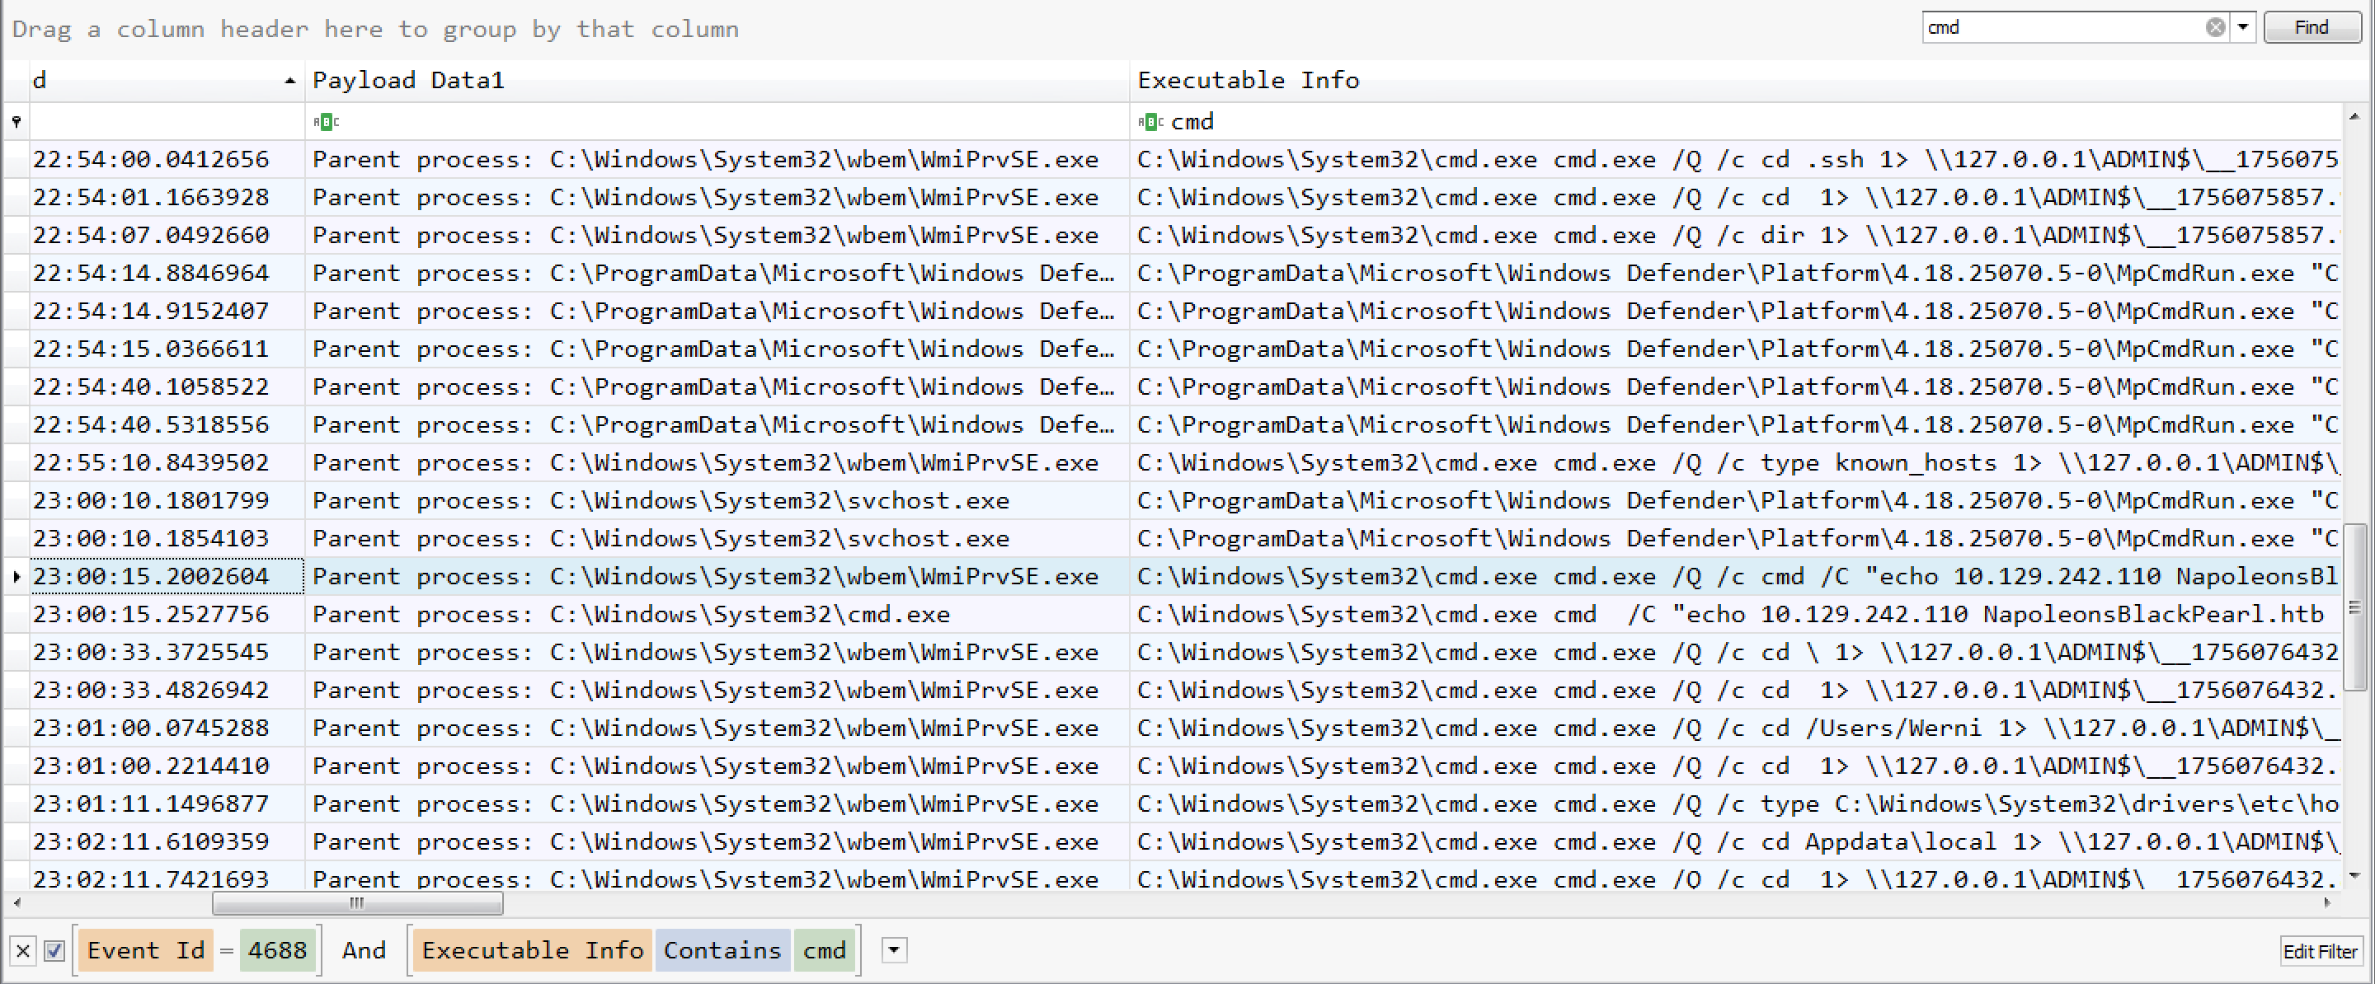This screenshot has height=984, width=2375.
Task: Click the Find button
Action: pos(2311,28)
